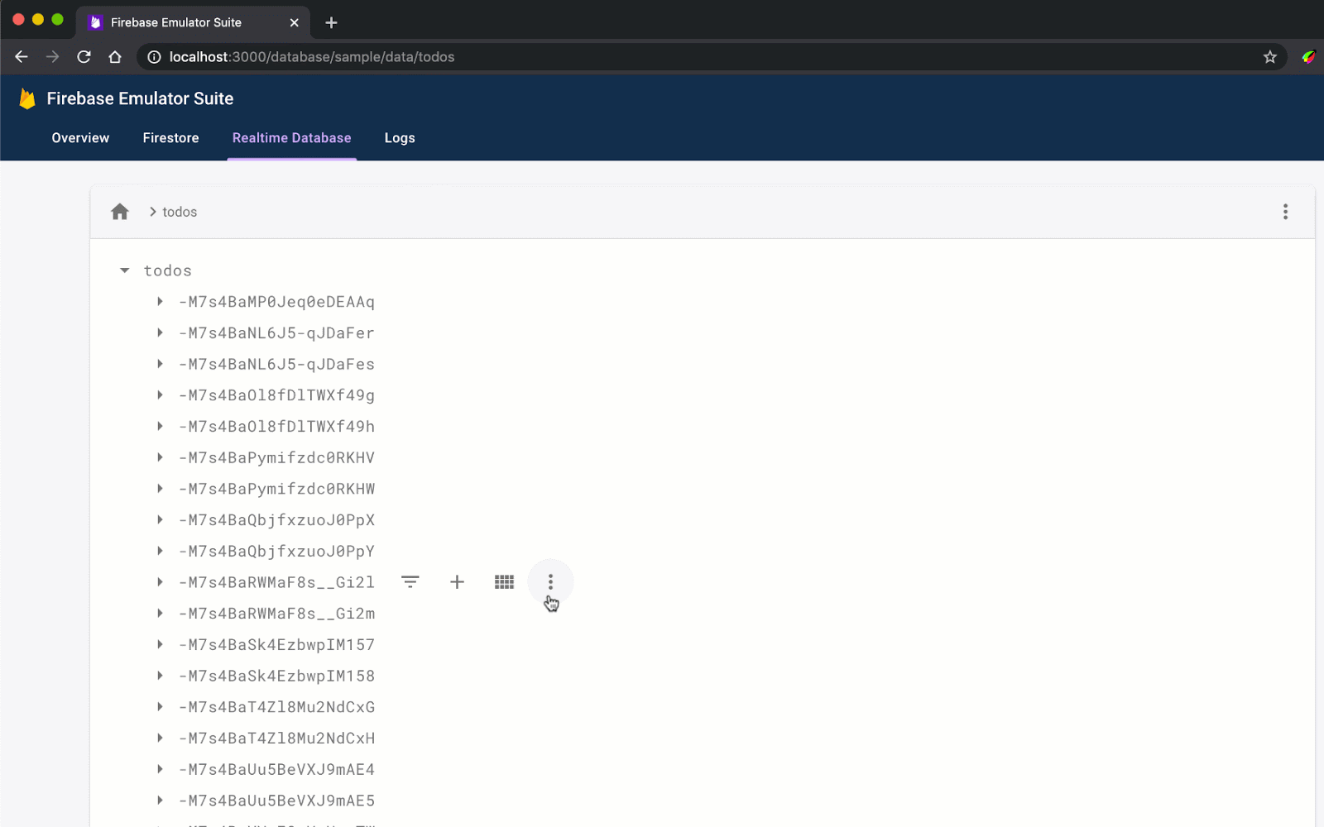Viewport: 1324px width, 827px height.
Task: Open the browser home page
Action: pos(115,57)
